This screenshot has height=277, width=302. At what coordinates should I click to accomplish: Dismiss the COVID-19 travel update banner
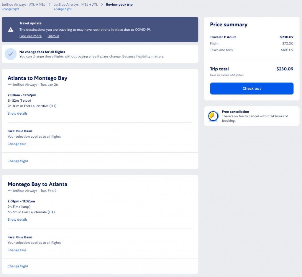tap(53, 36)
